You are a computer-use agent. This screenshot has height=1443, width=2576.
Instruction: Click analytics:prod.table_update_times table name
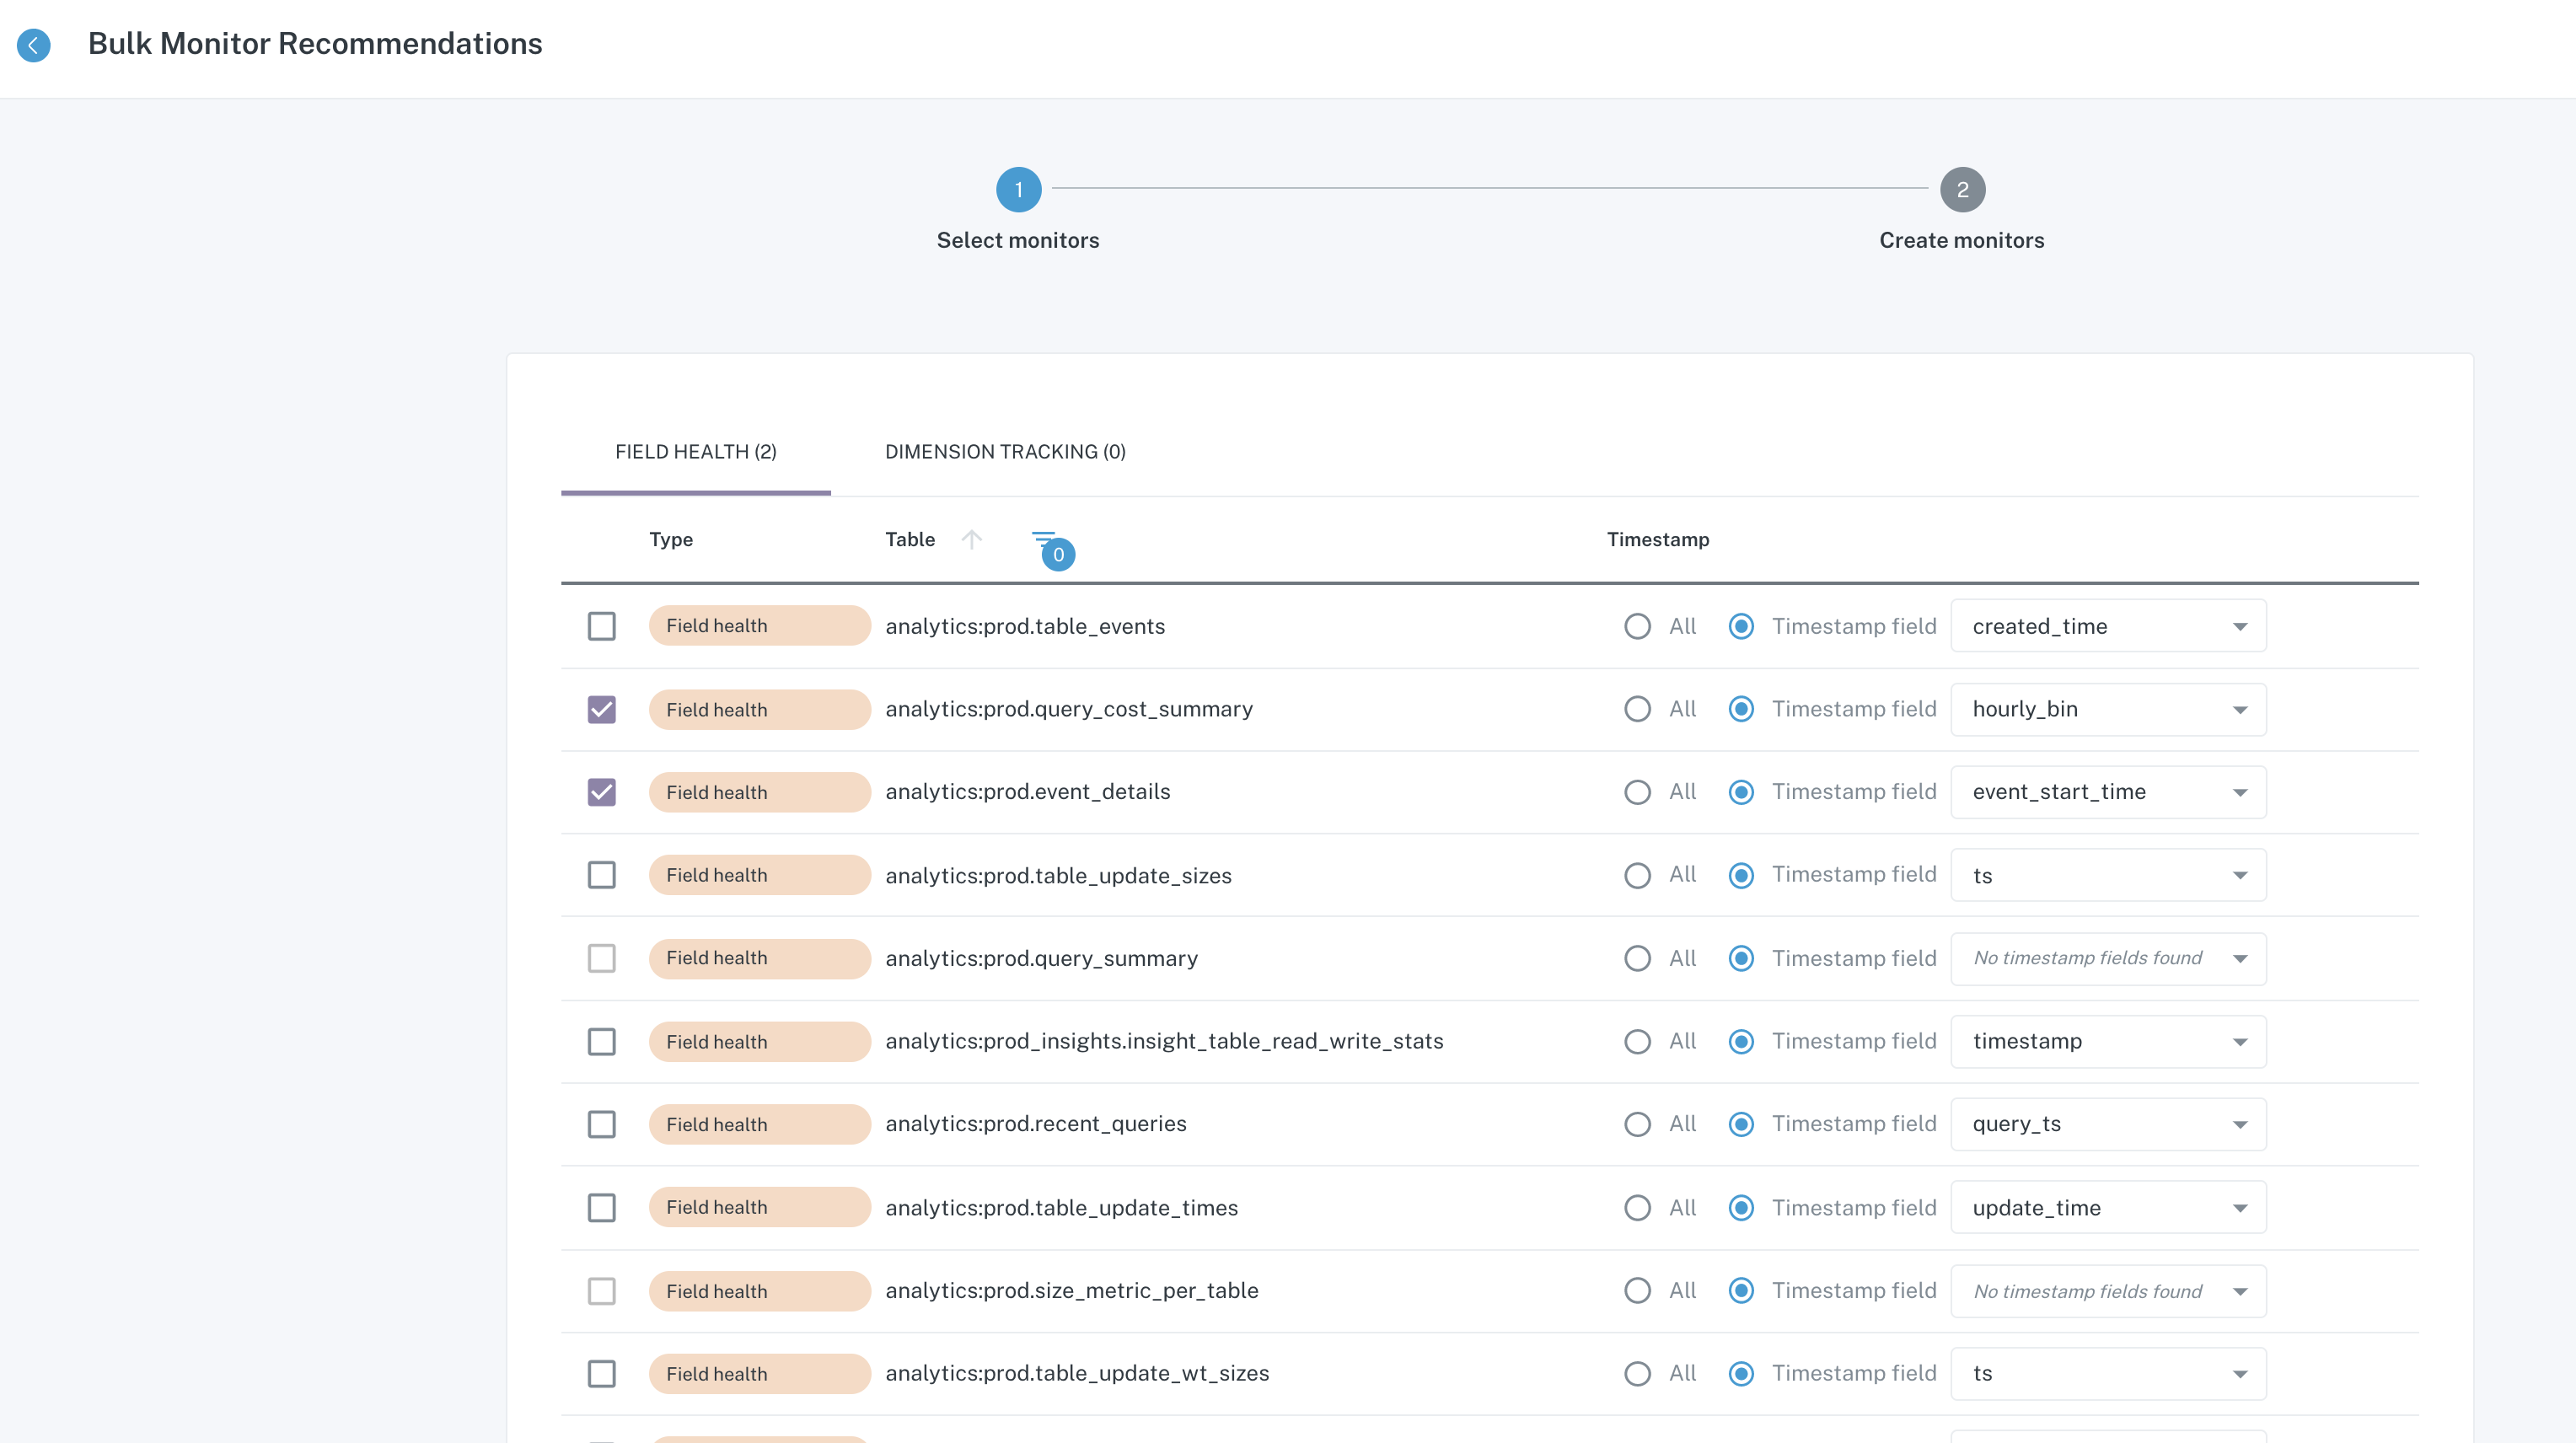click(x=1061, y=1208)
